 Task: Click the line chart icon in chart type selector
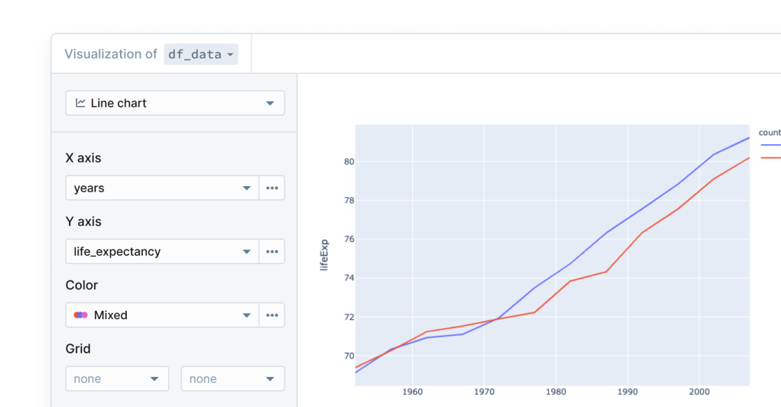81,103
